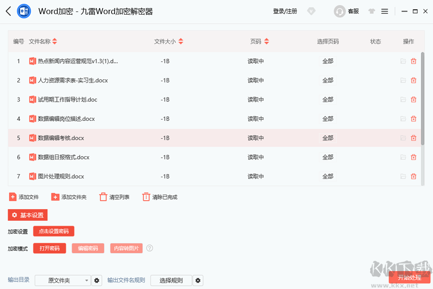Click the Word encryption app logo
Image resolution: width=433 pixels, height=289 pixels.
24,11
